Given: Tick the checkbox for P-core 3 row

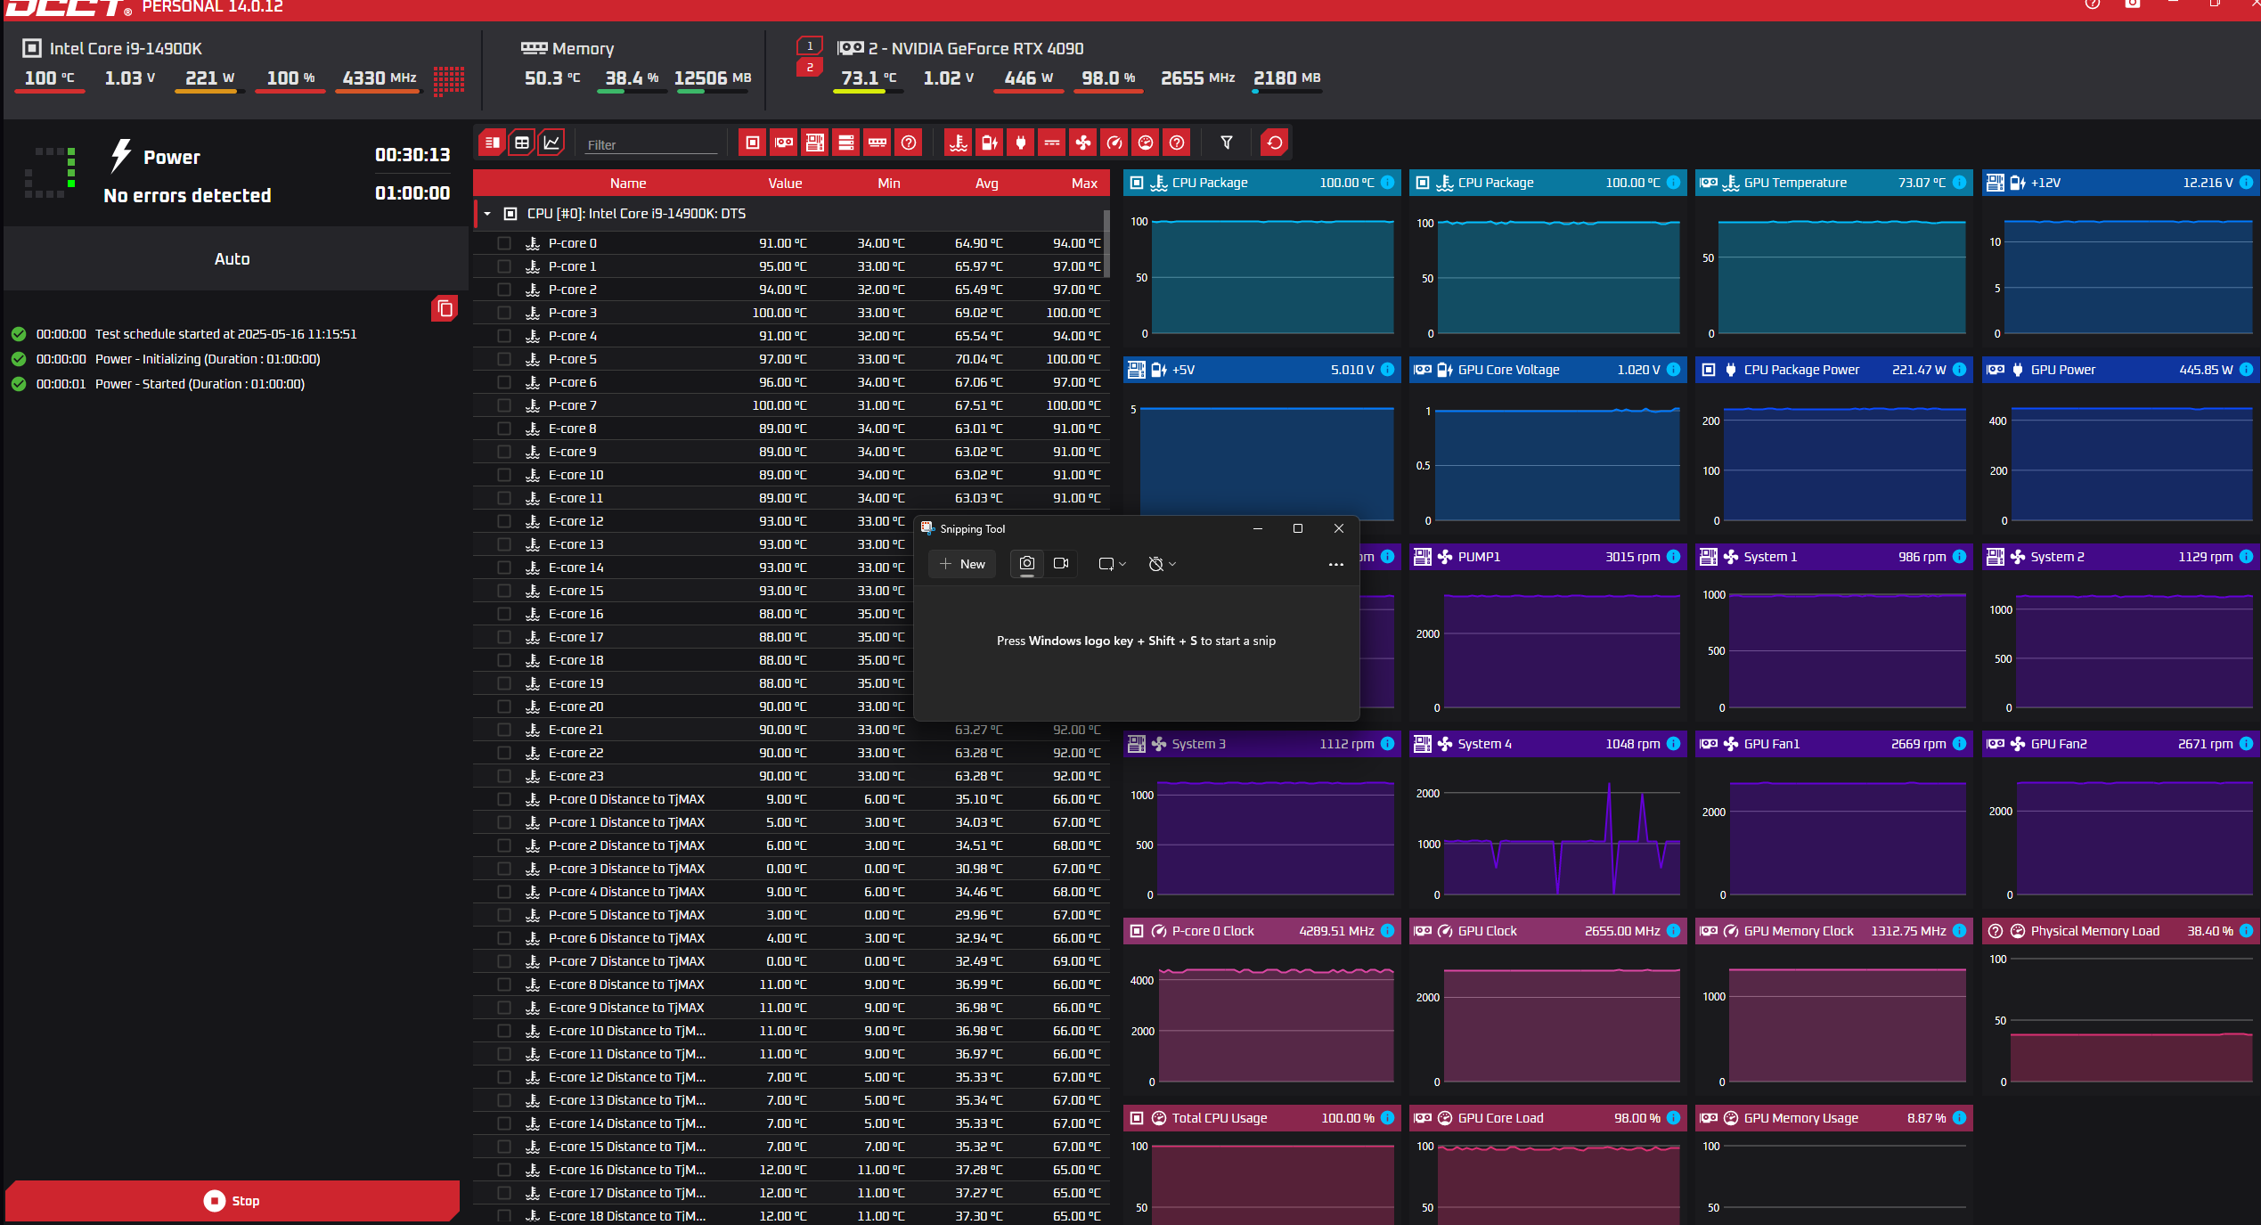Looking at the screenshot, I should click(504, 313).
